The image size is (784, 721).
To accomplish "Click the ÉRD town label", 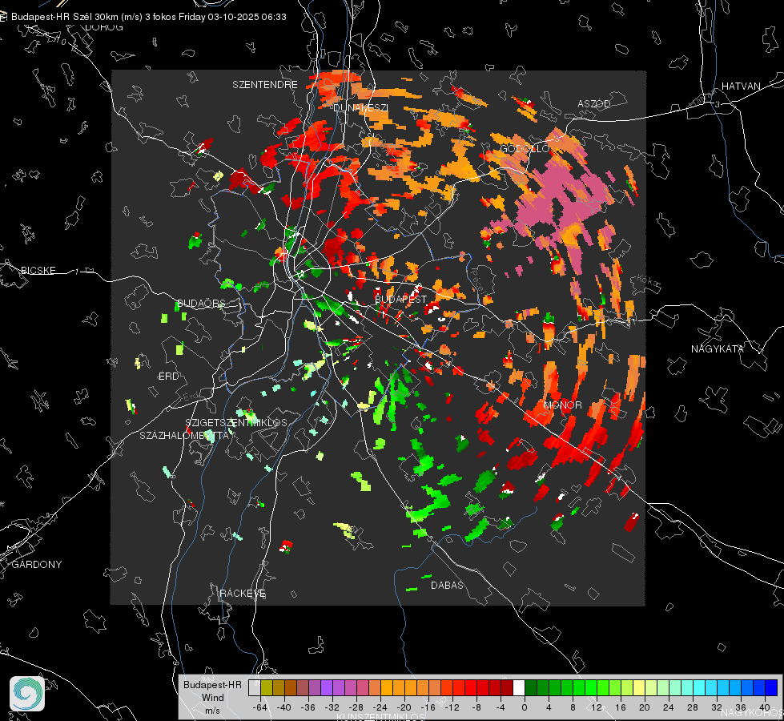I will click(x=168, y=377).
